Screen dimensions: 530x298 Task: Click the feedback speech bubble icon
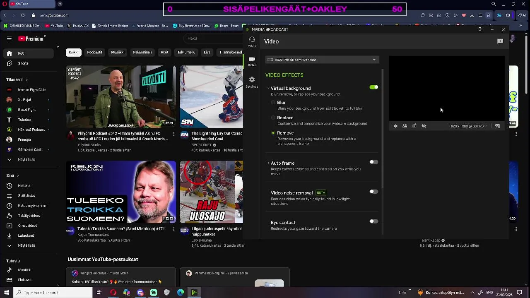pos(500,41)
